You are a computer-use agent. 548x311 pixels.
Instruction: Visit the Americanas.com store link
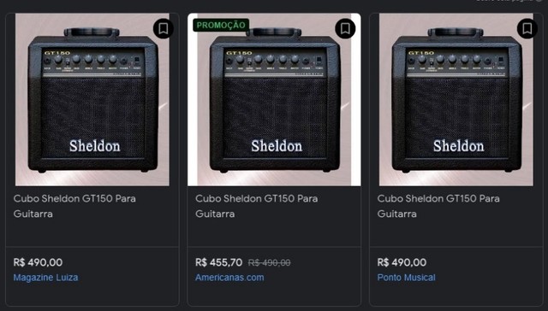(x=229, y=278)
